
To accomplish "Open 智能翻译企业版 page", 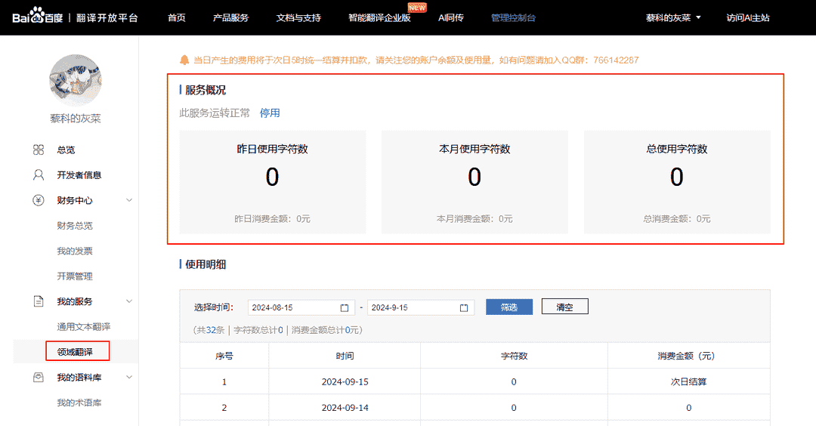I will pos(379,17).
